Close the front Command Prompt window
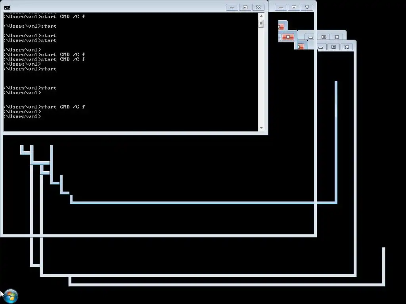The height and width of the screenshot is (304, 406). click(x=258, y=8)
